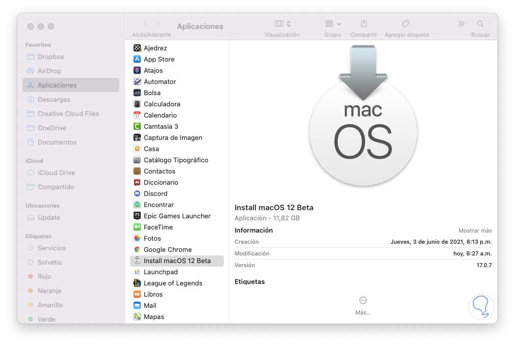
Task: Select the Atajos shortcuts app icon
Action: coord(137,70)
